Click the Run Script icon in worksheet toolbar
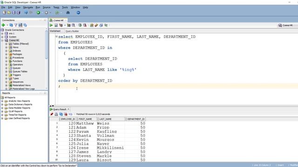Viewport: 298px width, 167px height. [x=56, y=25]
